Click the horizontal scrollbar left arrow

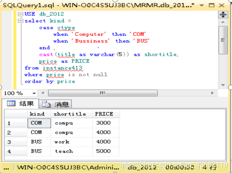(x=43, y=93)
